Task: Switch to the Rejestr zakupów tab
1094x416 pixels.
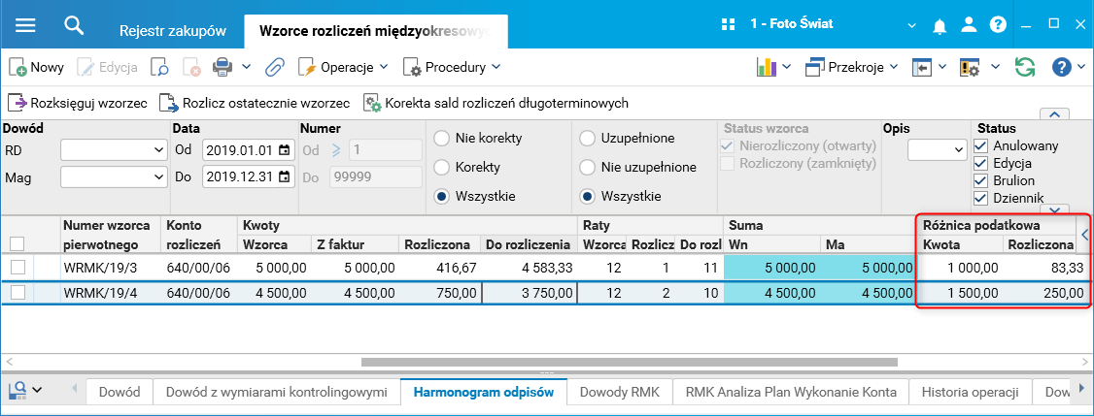Action: [173, 30]
